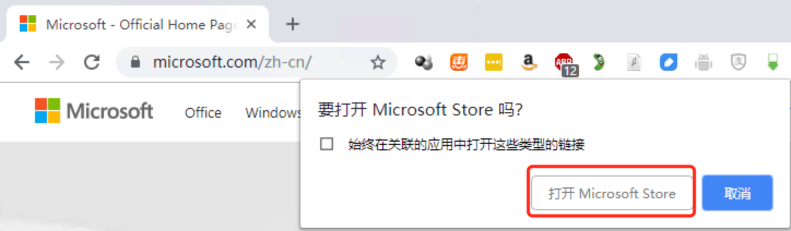This screenshot has width=791, height=231.
Task: Open a new tab with plus button
Action: 293,24
